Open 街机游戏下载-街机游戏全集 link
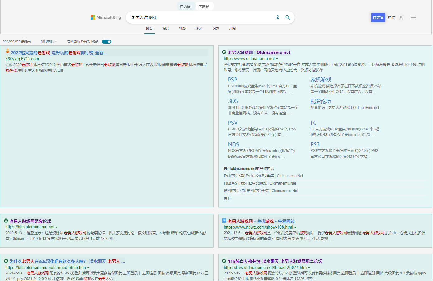Viewport: 433px width, 281px height. pos(261,191)
